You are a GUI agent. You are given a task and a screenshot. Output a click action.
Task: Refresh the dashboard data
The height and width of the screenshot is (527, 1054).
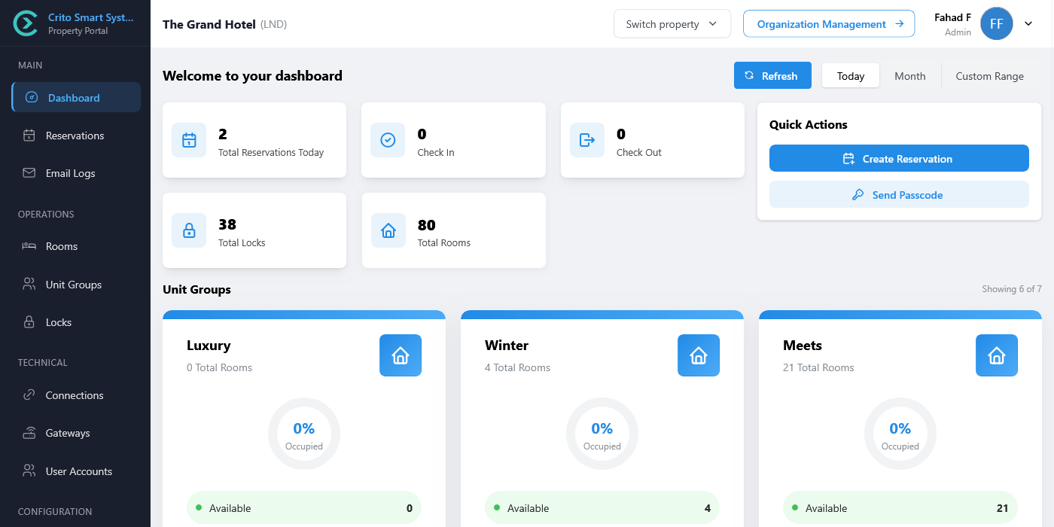(772, 75)
